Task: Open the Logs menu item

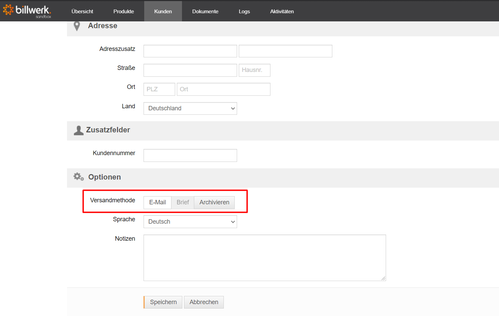Action: tap(244, 11)
